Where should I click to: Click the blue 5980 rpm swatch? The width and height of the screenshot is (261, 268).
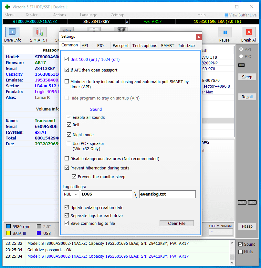coord(8,226)
